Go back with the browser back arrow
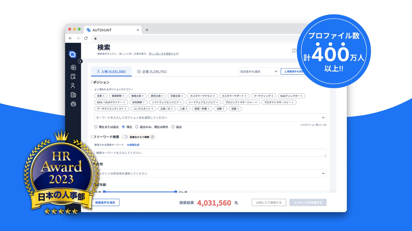The height and width of the screenshot is (231, 412). (x=70, y=38)
